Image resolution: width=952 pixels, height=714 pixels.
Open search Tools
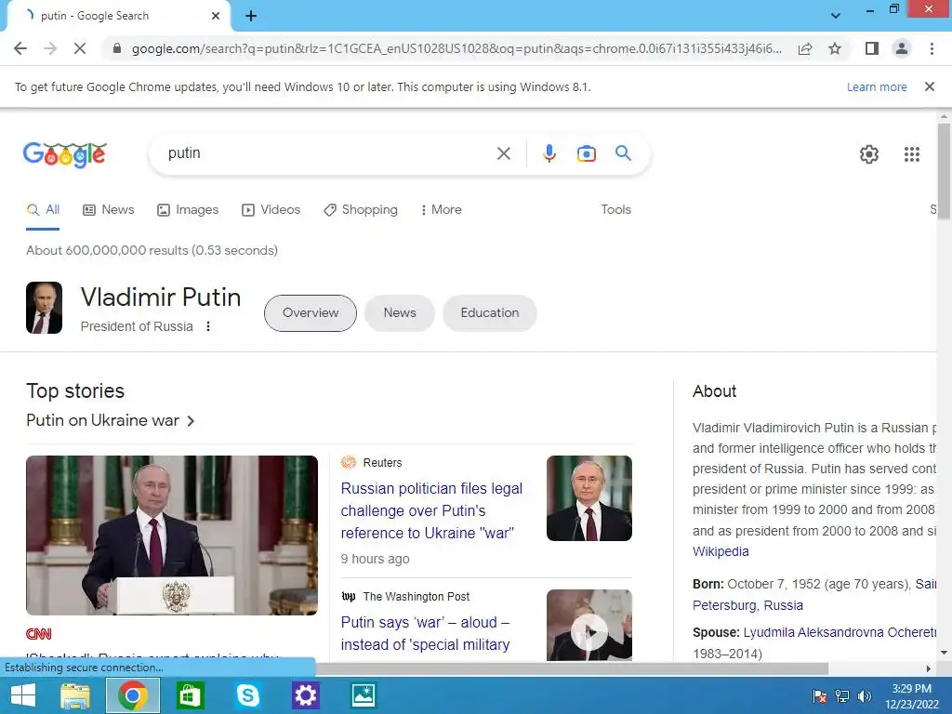615,210
